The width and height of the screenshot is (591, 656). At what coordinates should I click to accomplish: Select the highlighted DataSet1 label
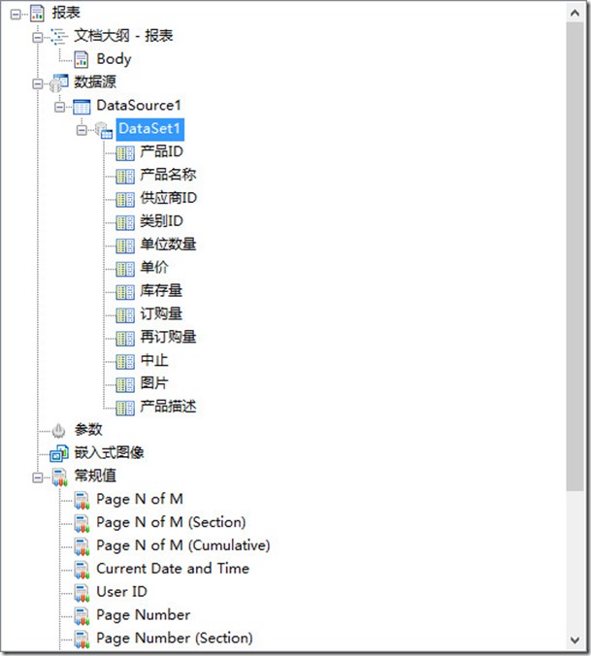[x=149, y=129]
